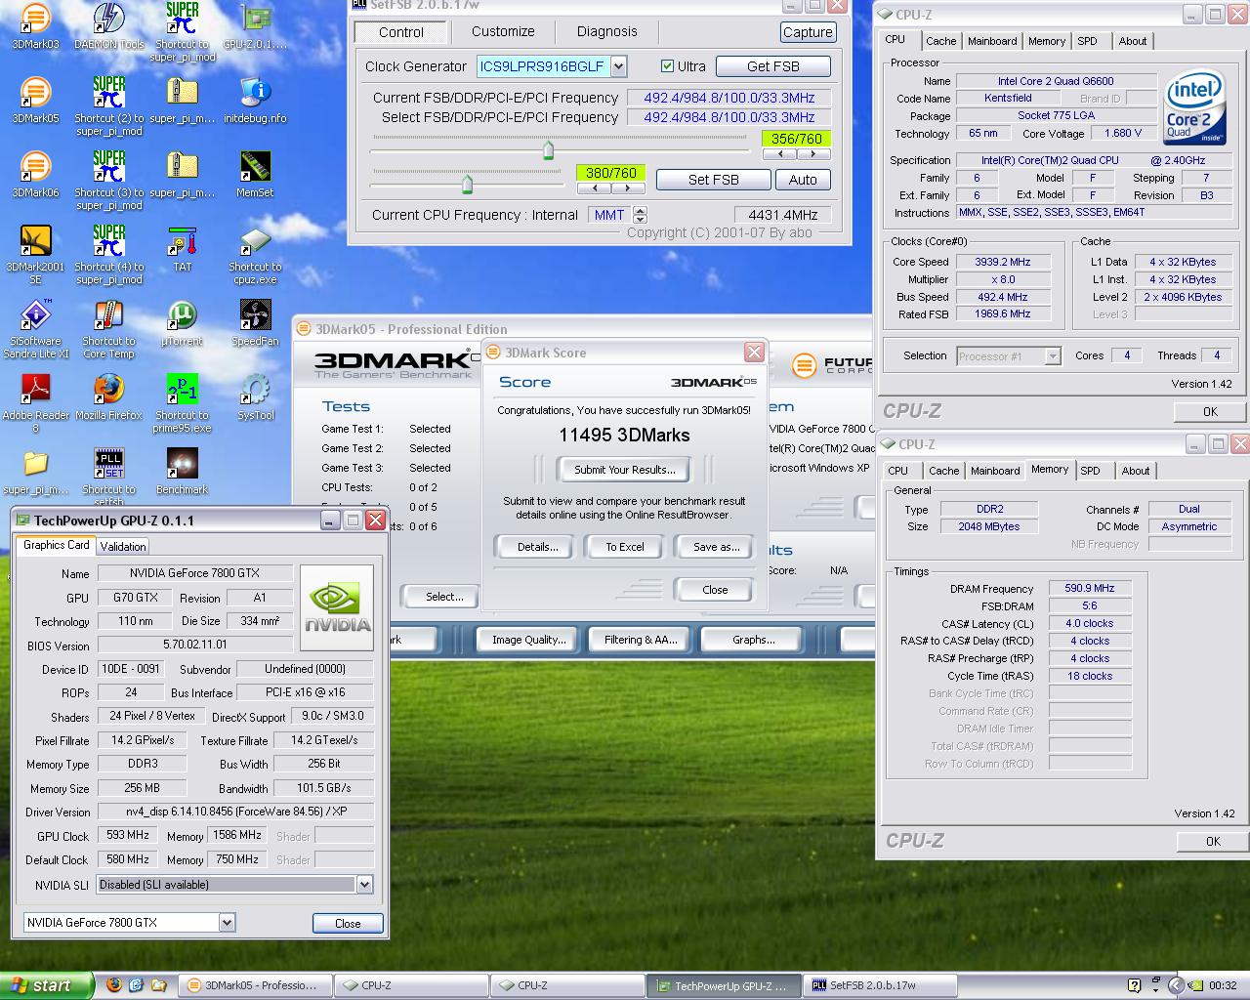
Task: Click the Auto button in SetFSB
Action: (x=803, y=180)
